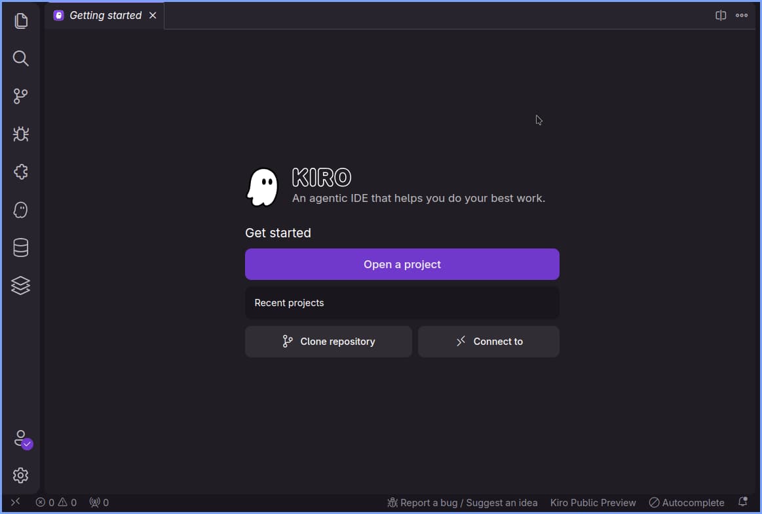The height and width of the screenshot is (514, 762).
Task: Open the Run and Debug view
Action: (20, 134)
